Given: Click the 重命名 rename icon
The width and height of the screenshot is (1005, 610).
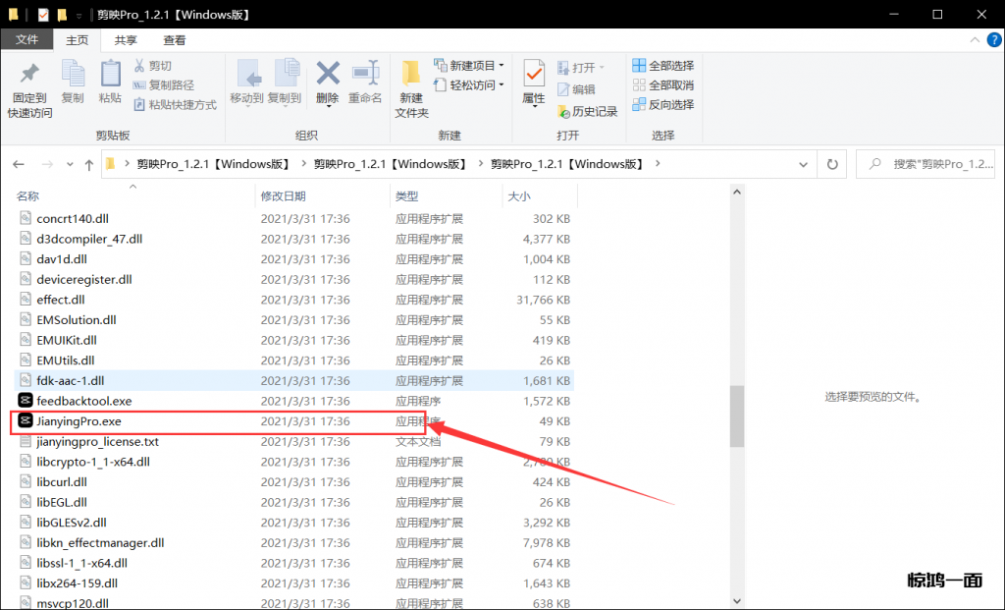Looking at the screenshot, I should pyautogui.click(x=365, y=75).
